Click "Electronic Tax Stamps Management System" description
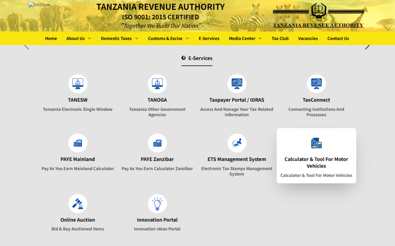 click(237, 171)
